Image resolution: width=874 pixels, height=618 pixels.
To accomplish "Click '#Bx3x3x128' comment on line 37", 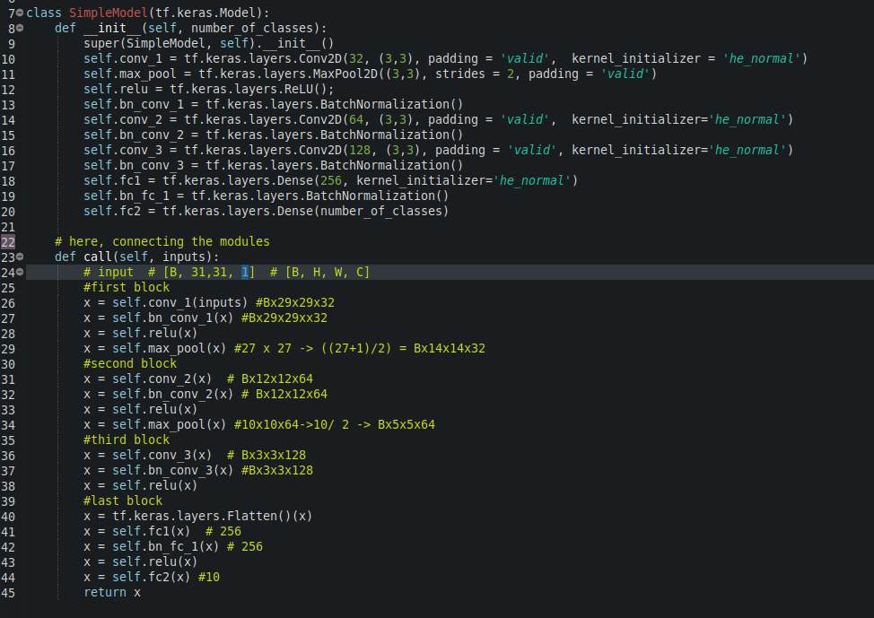I will point(277,470).
